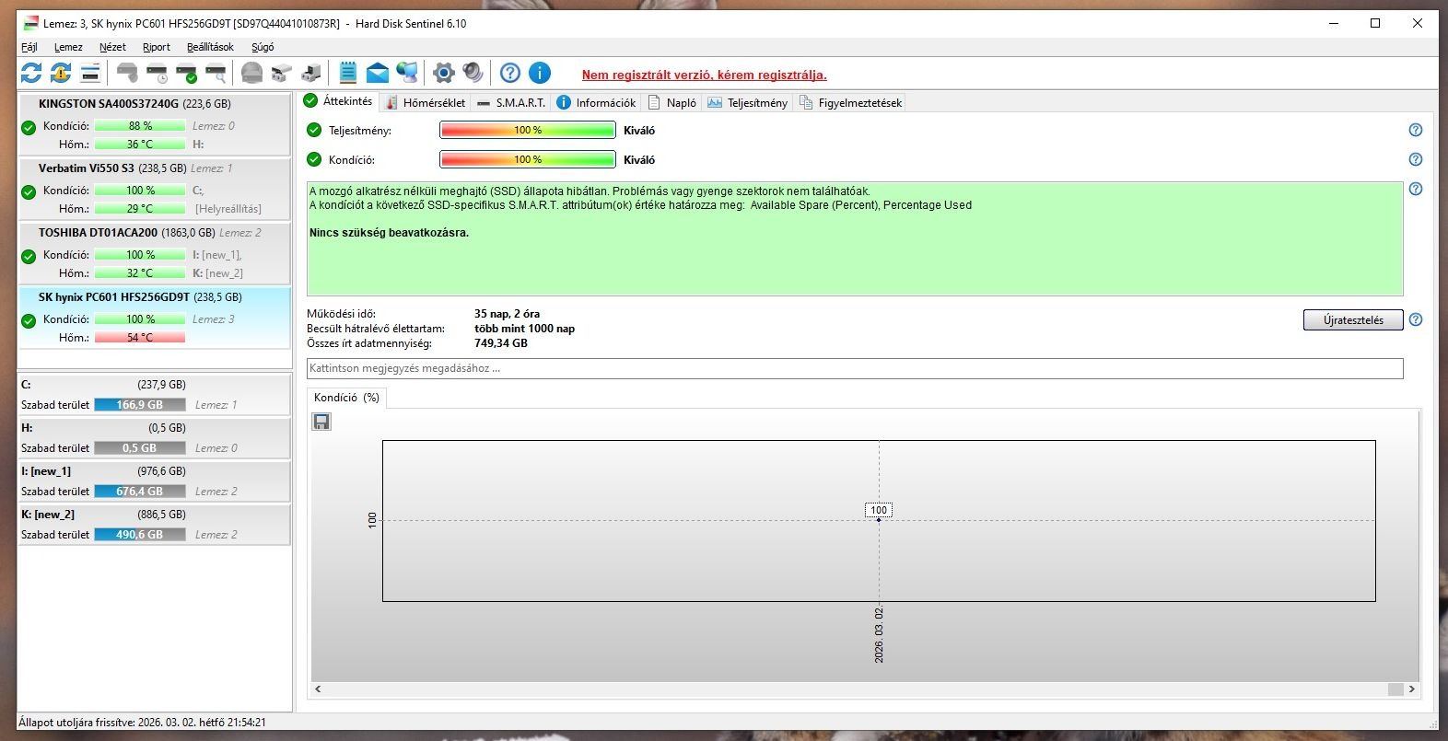Click the comment field Kattintson megjegyzés megadásához

[855, 368]
